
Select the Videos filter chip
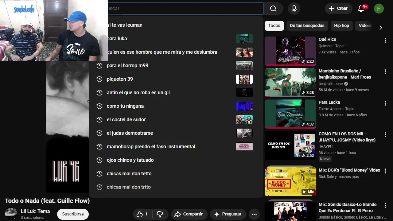point(365,26)
